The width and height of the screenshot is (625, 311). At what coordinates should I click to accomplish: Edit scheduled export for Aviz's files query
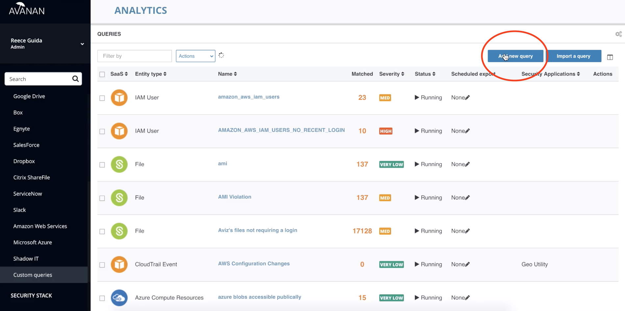tap(467, 231)
